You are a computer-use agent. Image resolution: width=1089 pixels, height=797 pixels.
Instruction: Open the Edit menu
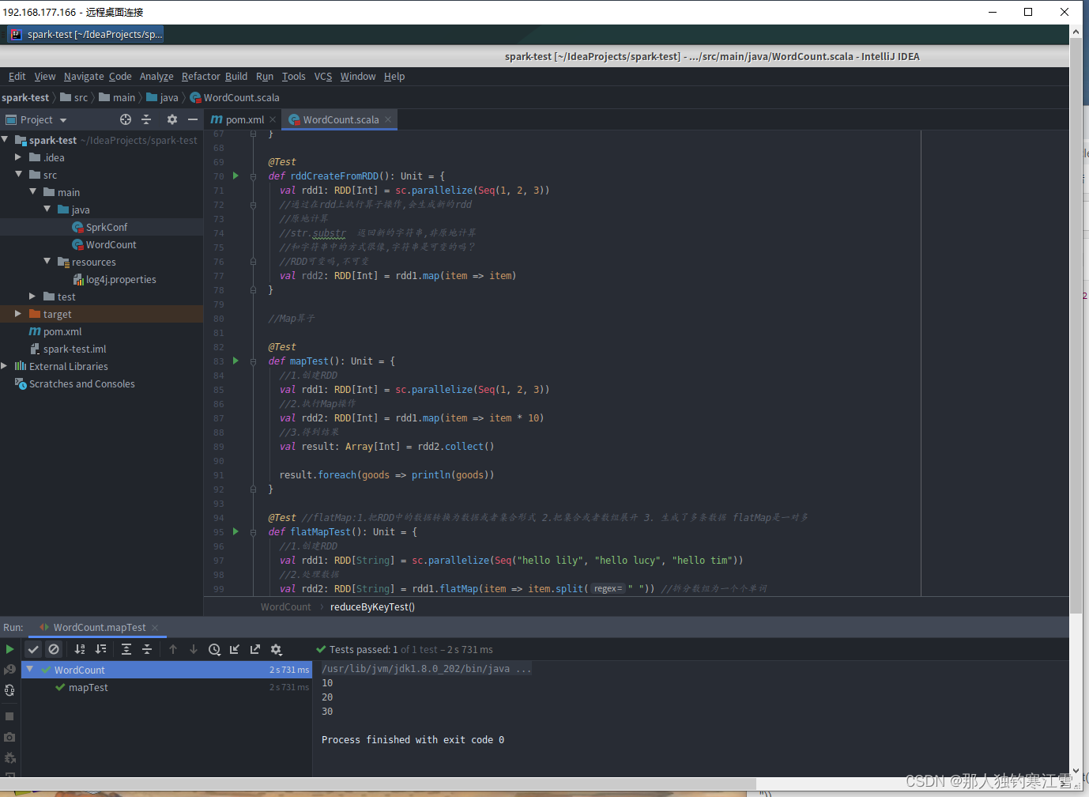pyautogui.click(x=17, y=77)
